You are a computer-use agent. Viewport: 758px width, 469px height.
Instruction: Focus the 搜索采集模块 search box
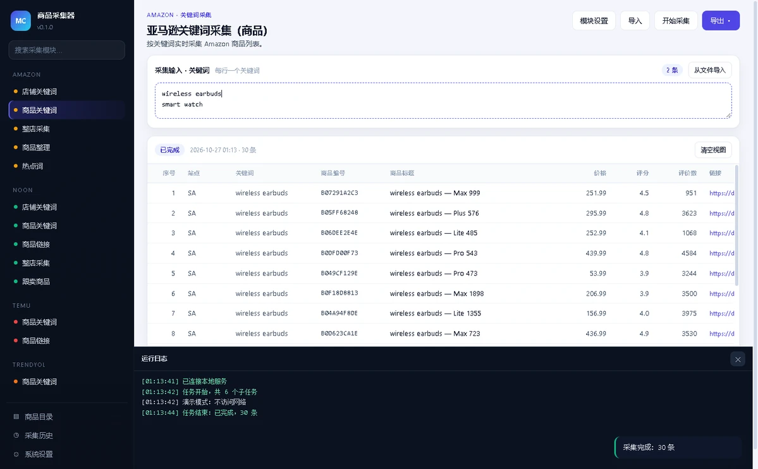tap(67, 50)
